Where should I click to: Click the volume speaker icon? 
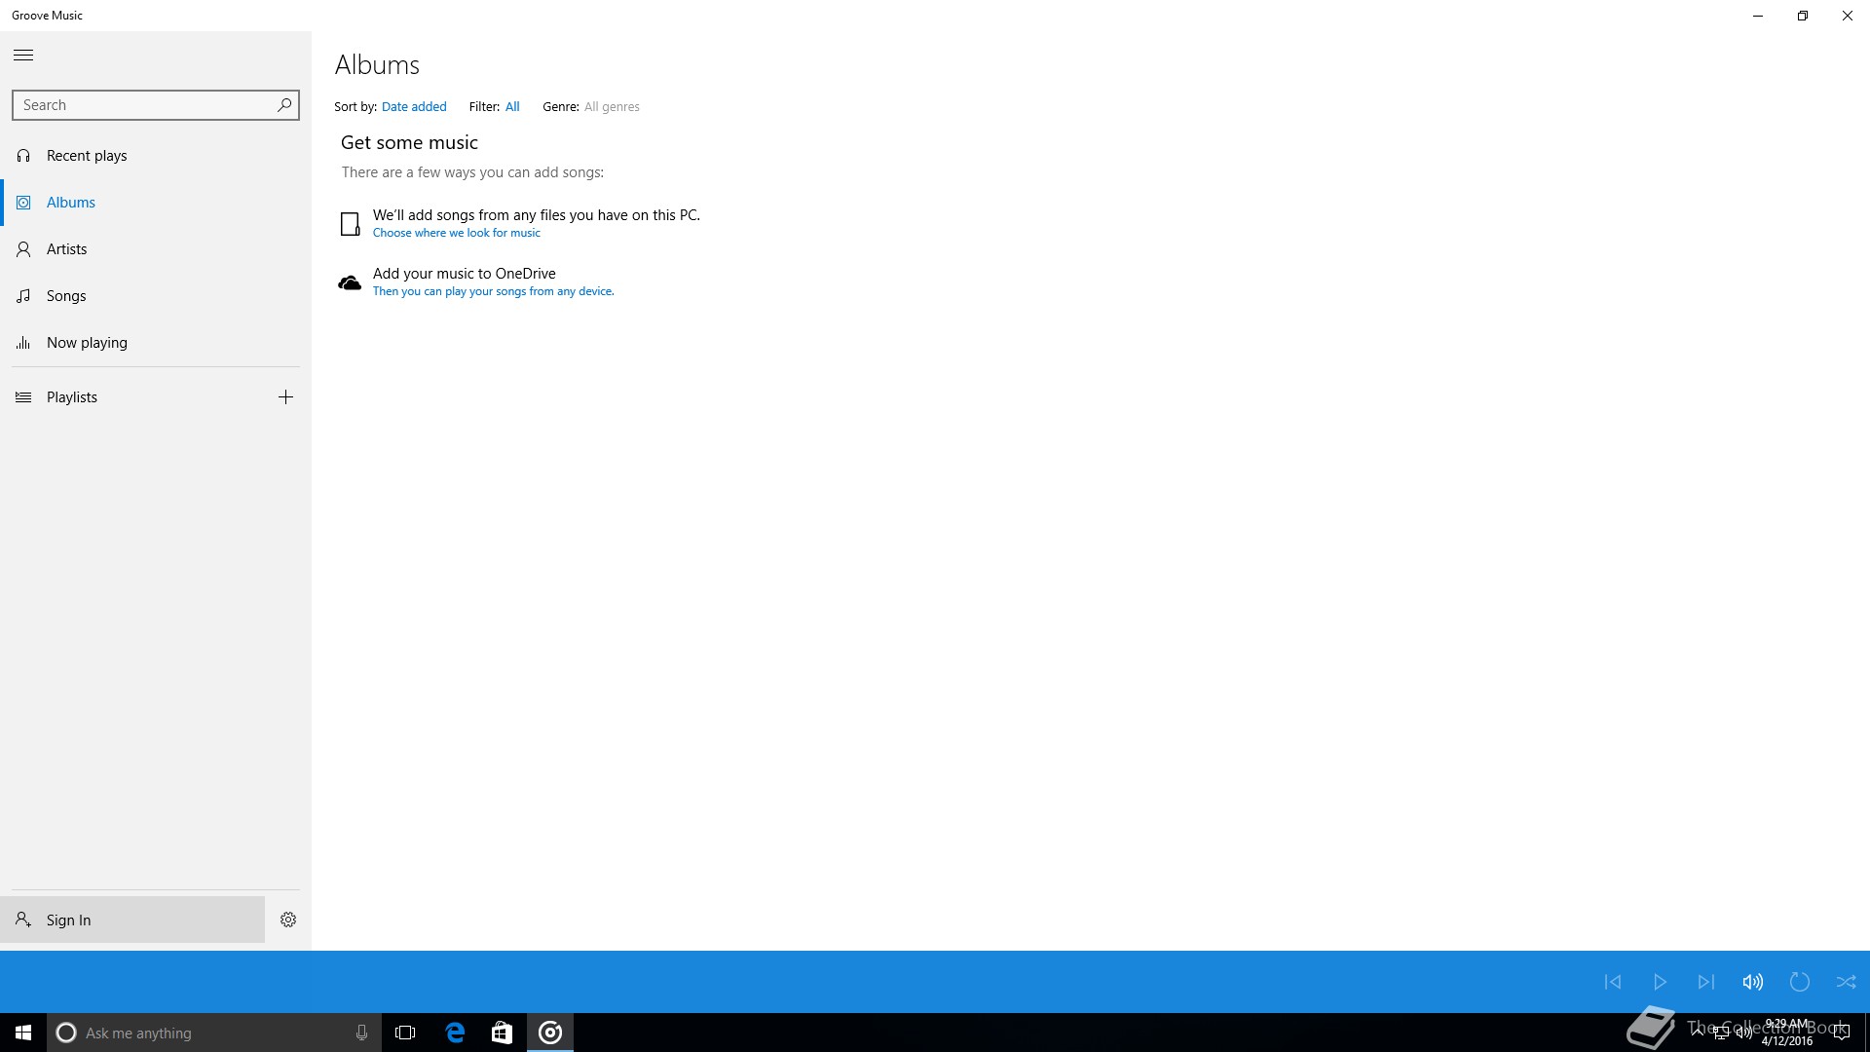click(x=1753, y=982)
